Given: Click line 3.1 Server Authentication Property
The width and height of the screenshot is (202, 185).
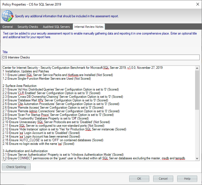Looking at the screenshot, I should tap(63, 154).
